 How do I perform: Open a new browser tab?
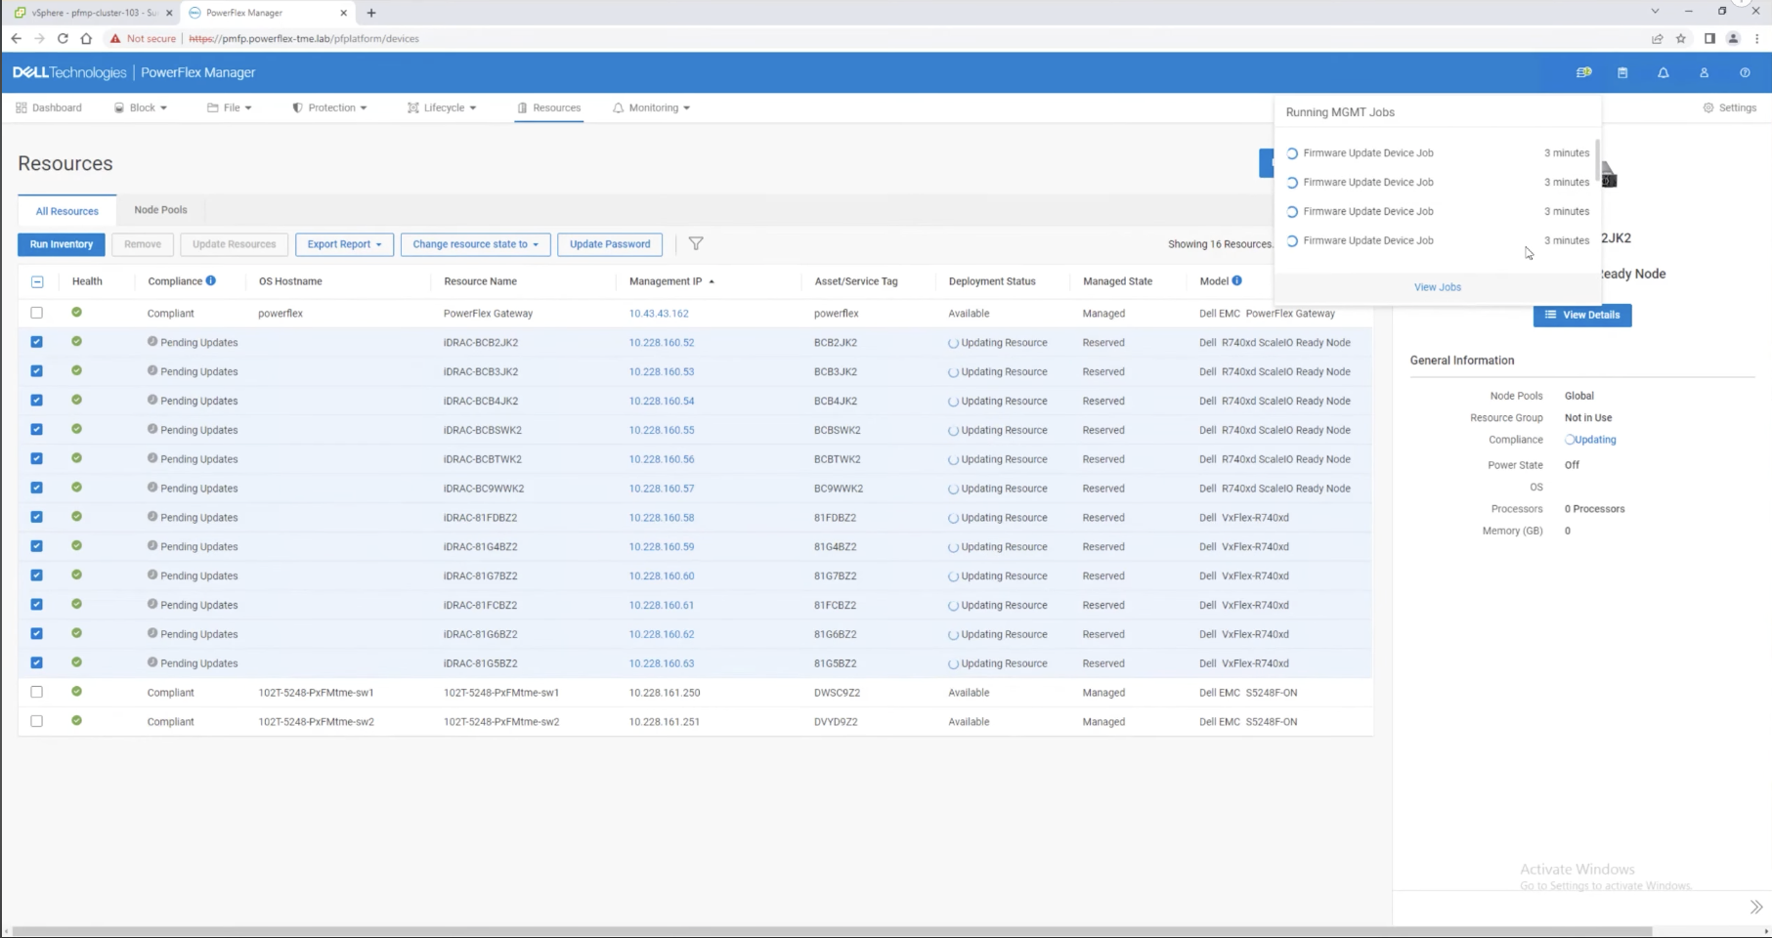[371, 13]
